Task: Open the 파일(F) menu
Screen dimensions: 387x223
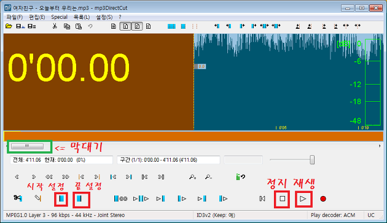Action: pyautogui.click(x=15, y=17)
